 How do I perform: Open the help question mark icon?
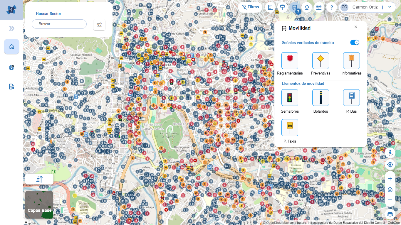tap(331, 7)
